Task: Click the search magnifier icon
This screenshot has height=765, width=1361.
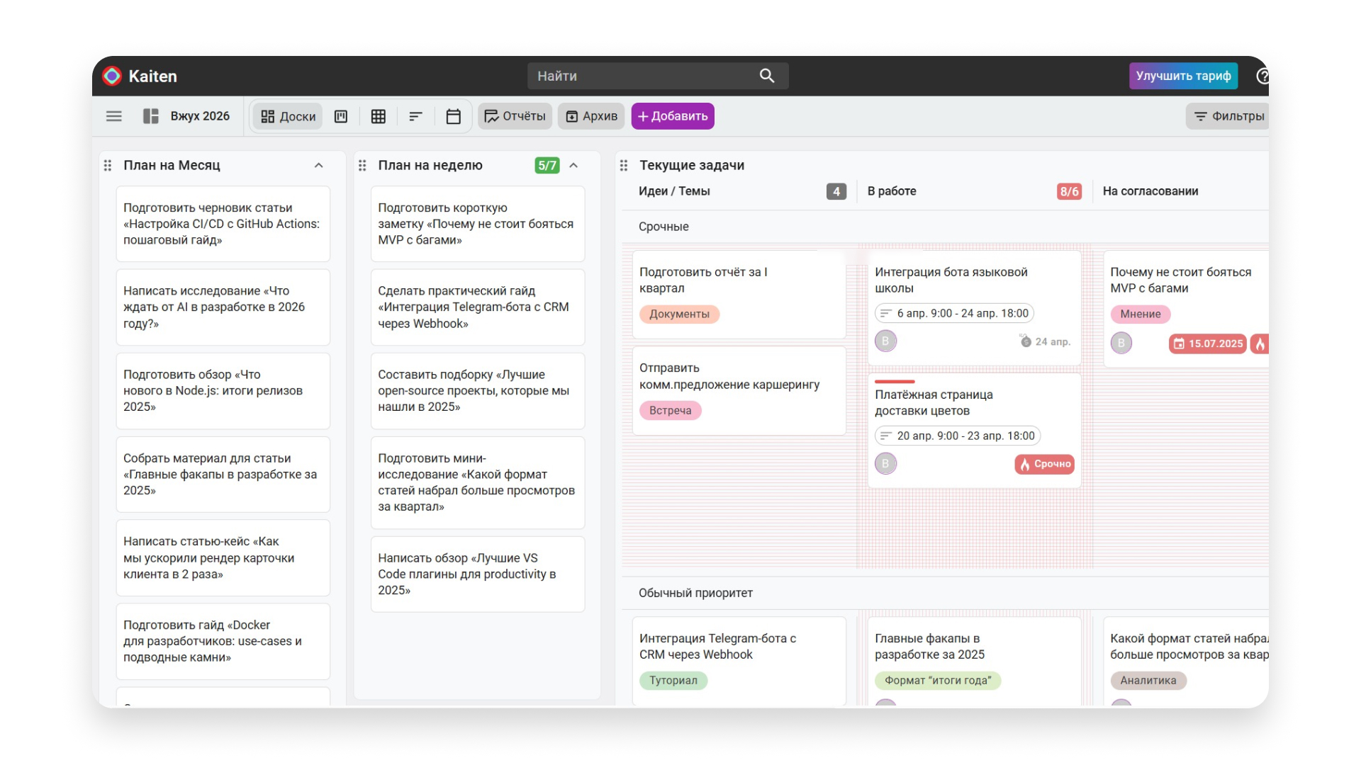Action: 767,76
